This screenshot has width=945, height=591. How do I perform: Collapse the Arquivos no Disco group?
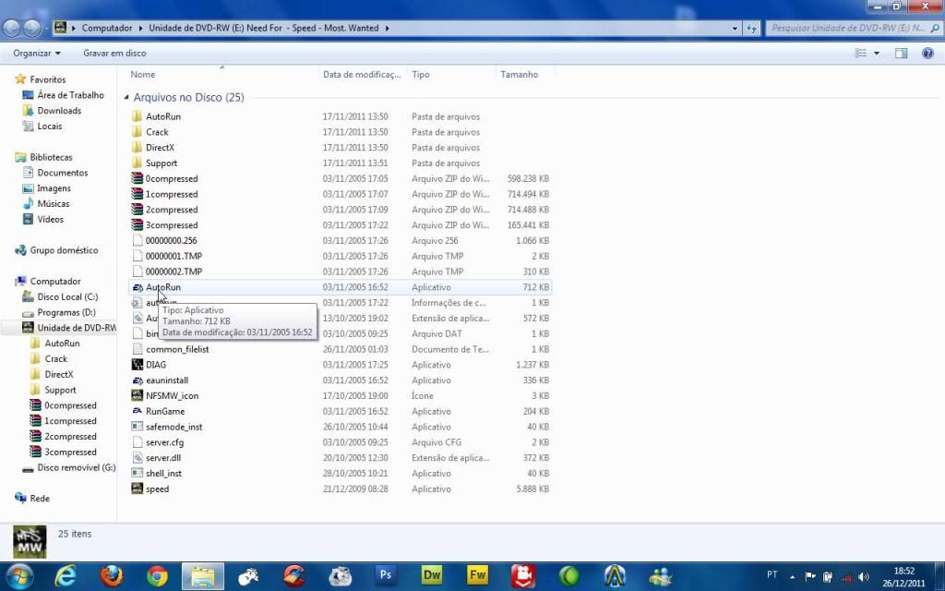[126, 96]
